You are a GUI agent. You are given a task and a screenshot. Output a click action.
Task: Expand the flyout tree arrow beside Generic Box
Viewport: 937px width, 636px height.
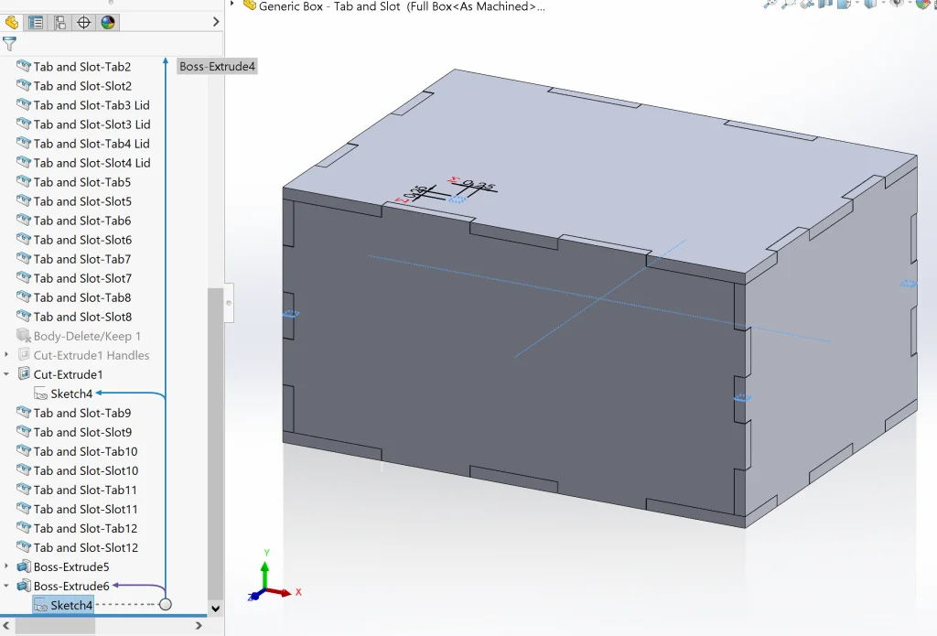tap(232, 5)
